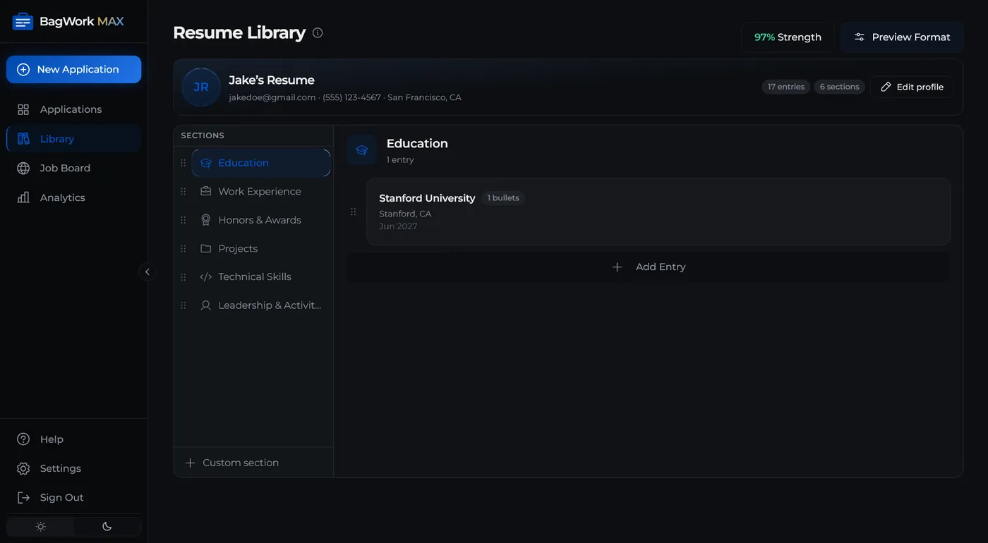Click the 17 entries badge
The width and height of the screenshot is (988, 543).
coord(786,87)
